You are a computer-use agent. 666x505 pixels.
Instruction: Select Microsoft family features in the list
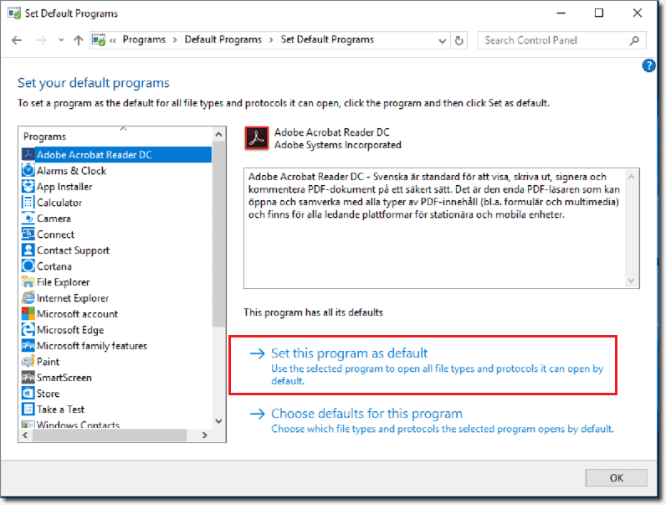(x=92, y=346)
